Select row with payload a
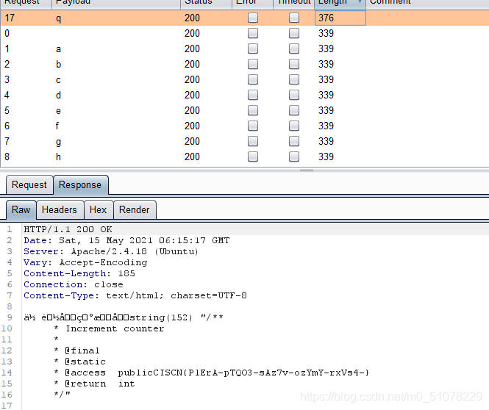Image resolution: width=489 pixels, height=410 pixels. click(244, 48)
